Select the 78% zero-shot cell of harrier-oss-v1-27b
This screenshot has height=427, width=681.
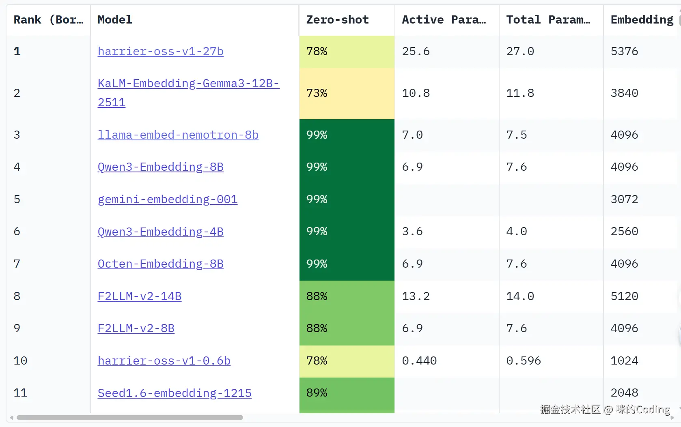pos(347,51)
